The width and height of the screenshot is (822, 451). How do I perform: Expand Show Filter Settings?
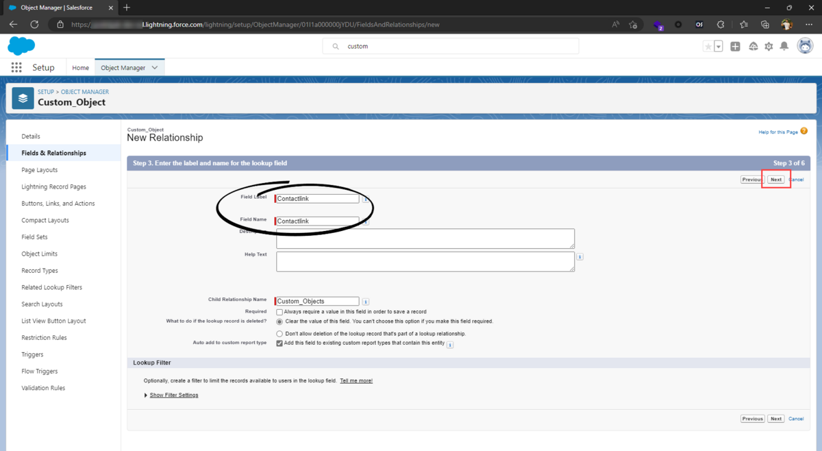tap(174, 395)
